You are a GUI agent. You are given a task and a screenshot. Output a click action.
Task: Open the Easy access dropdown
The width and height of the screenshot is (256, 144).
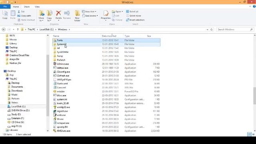pos(90,16)
